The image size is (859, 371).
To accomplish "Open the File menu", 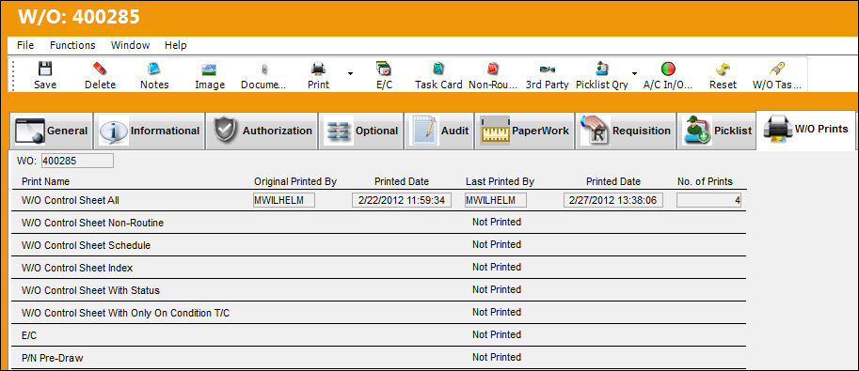I will [x=25, y=45].
